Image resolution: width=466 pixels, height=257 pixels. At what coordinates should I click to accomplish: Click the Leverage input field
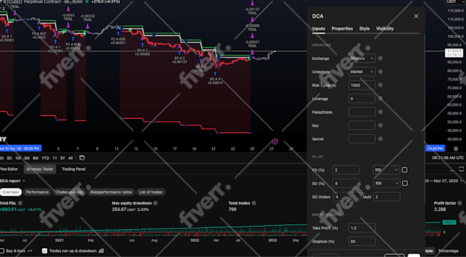point(362,98)
